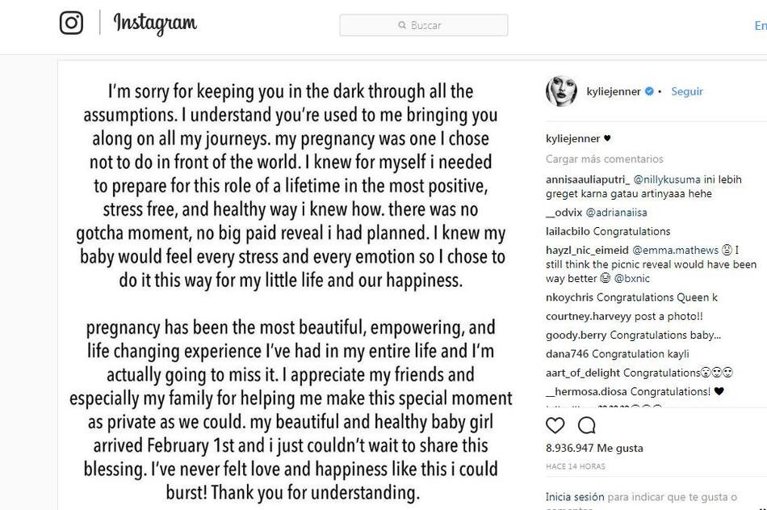Screen dimensions: 767x510
Task: Click the magnifier icon in search bar
Action: tap(402, 26)
